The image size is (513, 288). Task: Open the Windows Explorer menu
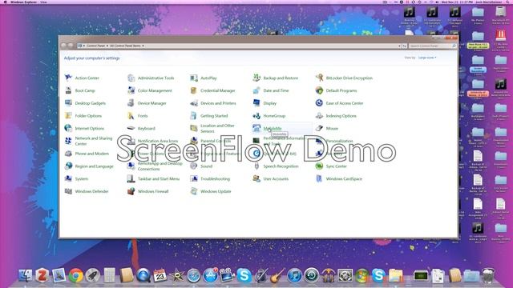pyautogui.click(x=23, y=2)
